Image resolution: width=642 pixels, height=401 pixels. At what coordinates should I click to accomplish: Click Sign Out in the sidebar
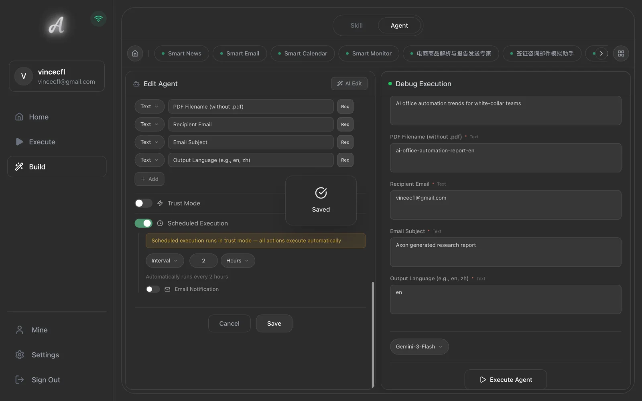point(57,380)
